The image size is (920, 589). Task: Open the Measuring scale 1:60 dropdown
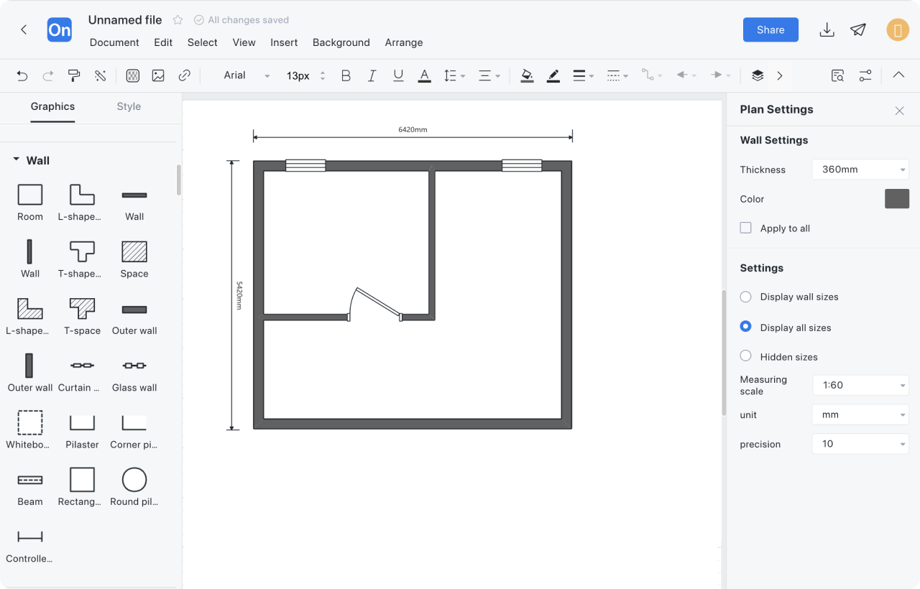(x=860, y=385)
